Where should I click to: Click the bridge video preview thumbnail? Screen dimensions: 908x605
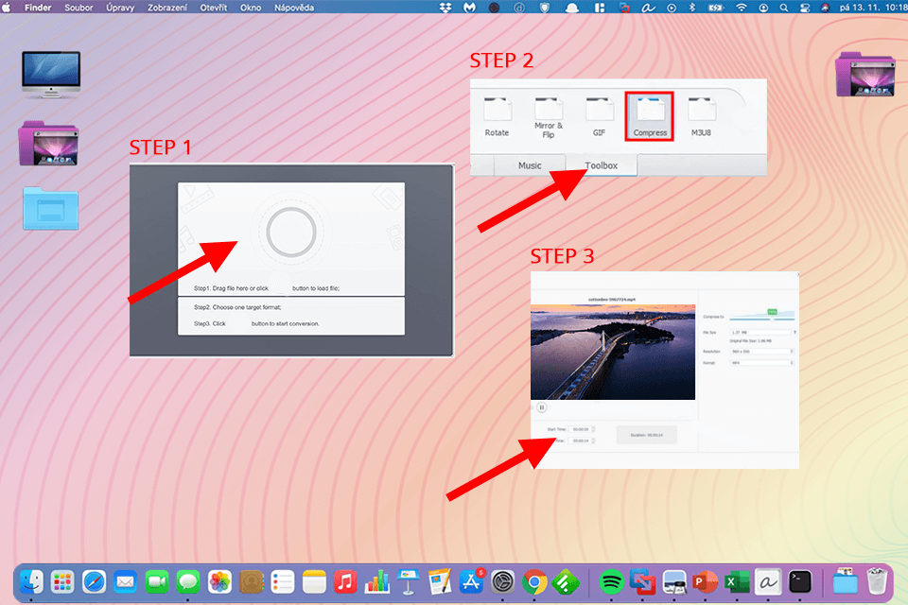pos(613,352)
